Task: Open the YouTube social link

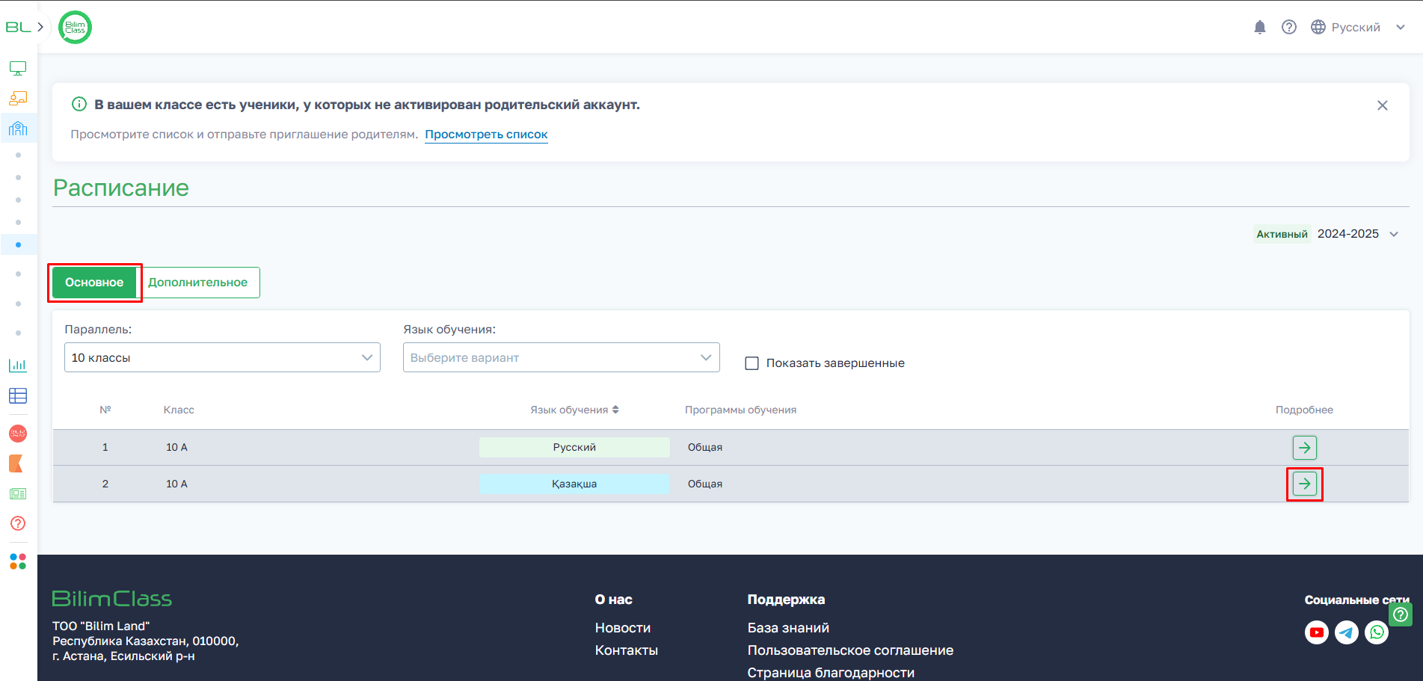Action: click(1316, 632)
